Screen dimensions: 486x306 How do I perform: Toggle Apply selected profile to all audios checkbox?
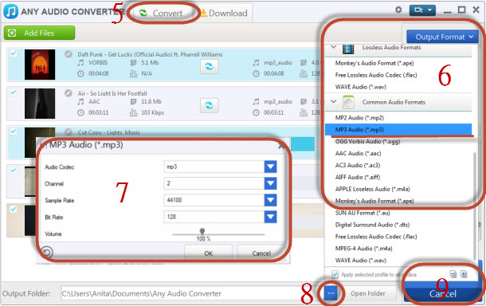pos(335,274)
